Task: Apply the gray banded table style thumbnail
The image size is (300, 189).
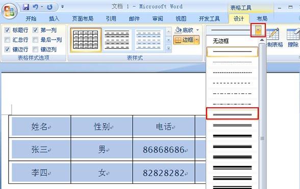Action: point(117,40)
